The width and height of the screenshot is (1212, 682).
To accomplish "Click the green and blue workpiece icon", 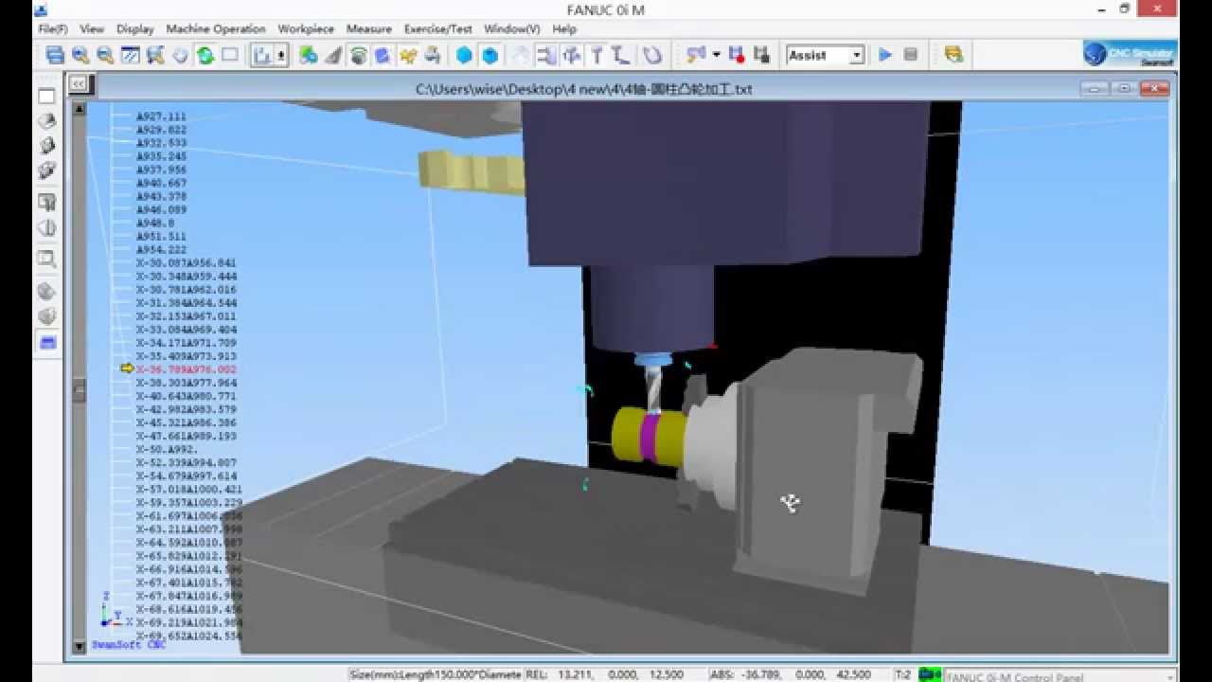I will [308, 55].
